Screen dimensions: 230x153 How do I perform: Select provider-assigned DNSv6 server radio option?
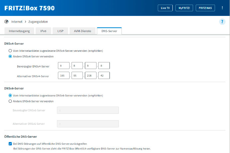point(10,96)
